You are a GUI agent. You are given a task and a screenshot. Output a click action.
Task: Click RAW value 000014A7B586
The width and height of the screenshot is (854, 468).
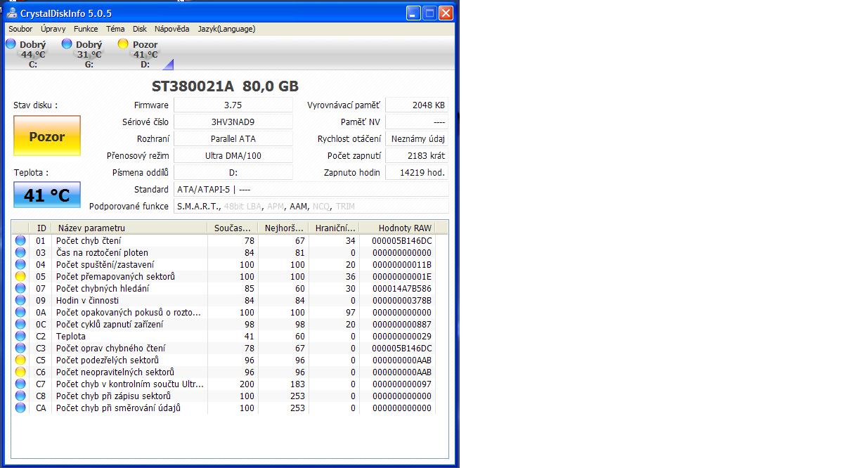tap(401, 288)
